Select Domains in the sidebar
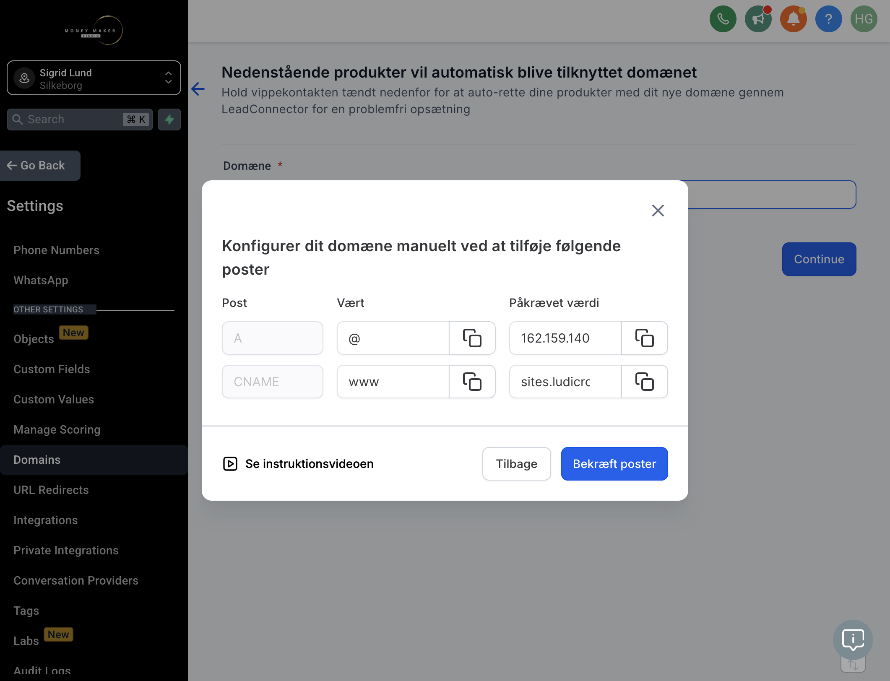The image size is (890, 681). coord(94,460)
